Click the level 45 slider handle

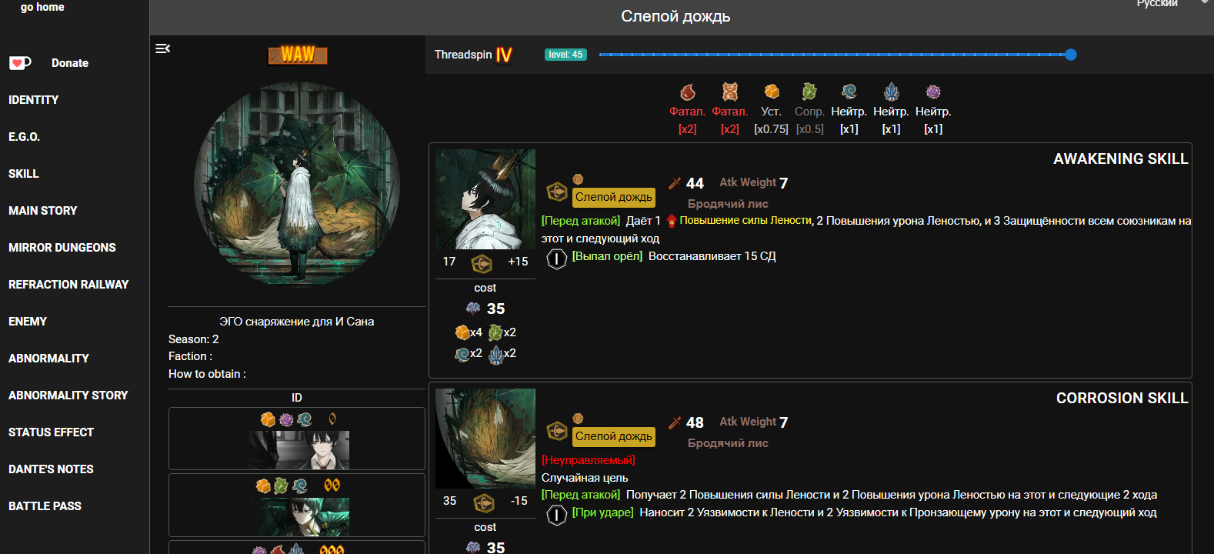tap(1071, 55)
